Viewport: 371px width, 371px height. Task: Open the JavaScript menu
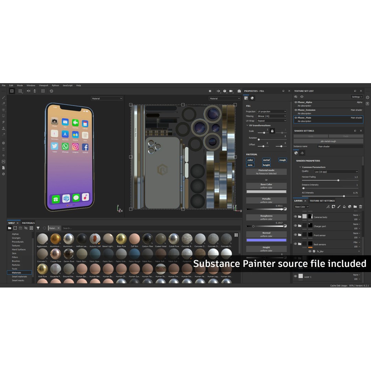pyautogui.click(x=67, y=86)
